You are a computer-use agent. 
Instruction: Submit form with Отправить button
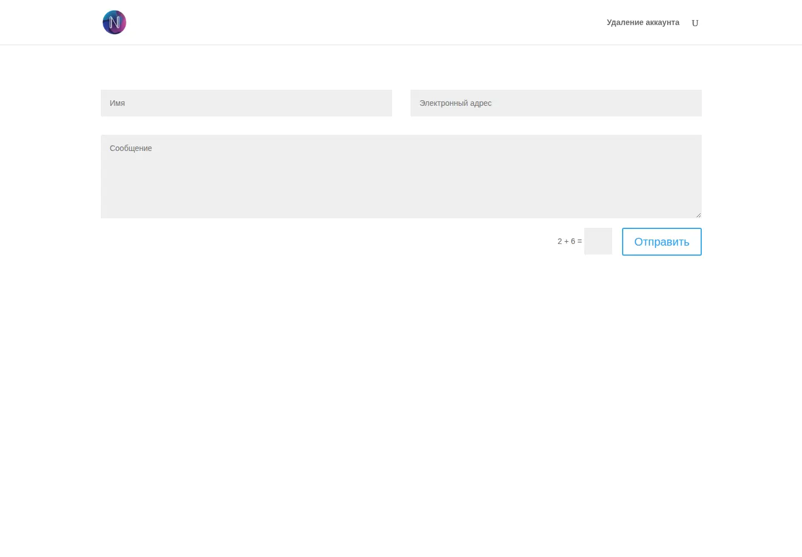[x=662, y=242]
